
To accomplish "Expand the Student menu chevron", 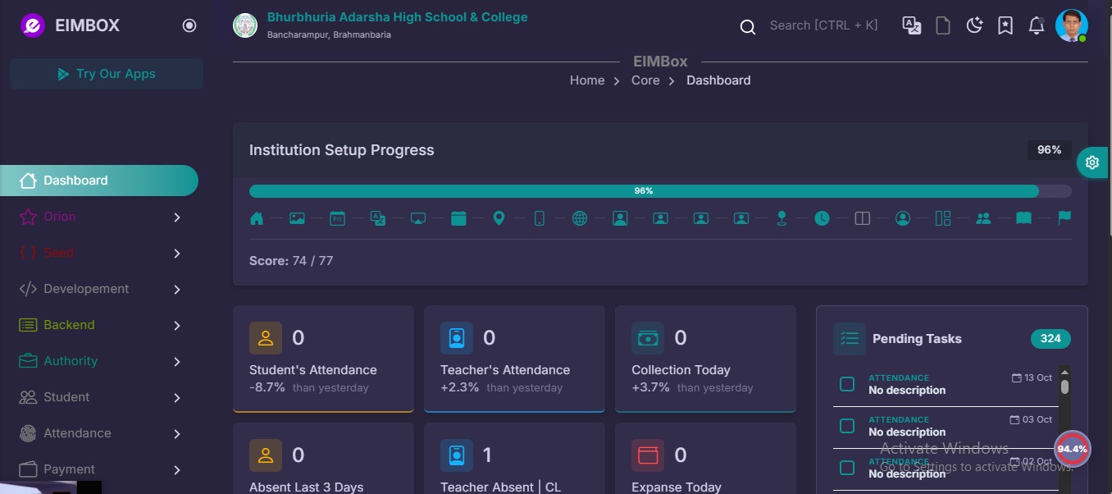I will pos(177,398).
